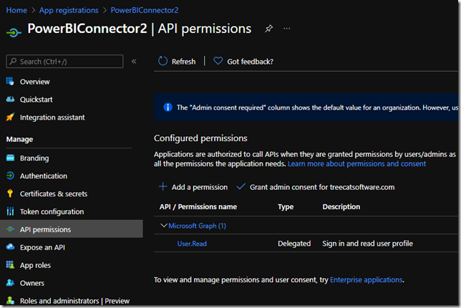Click the plus icon for Add a permission
The width and height of the screenshot is (461, 308).
[162, 186]
